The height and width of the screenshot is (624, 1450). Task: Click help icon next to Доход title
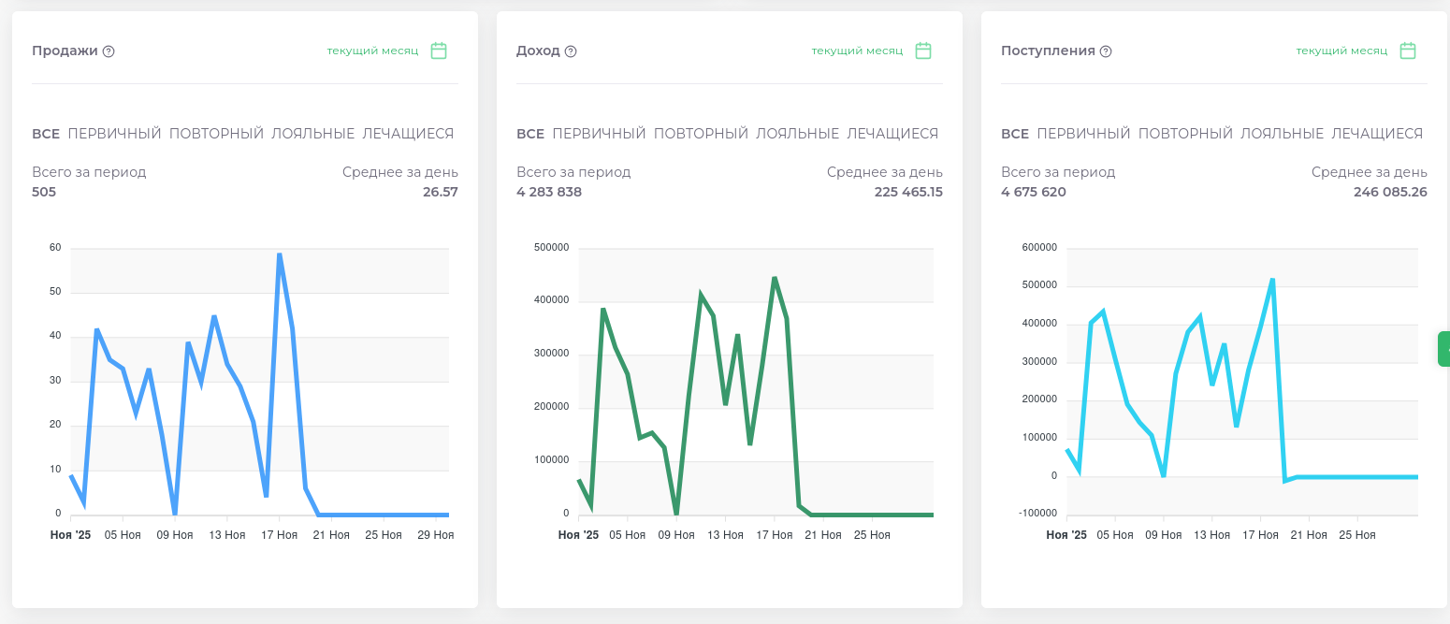point(571,51)
